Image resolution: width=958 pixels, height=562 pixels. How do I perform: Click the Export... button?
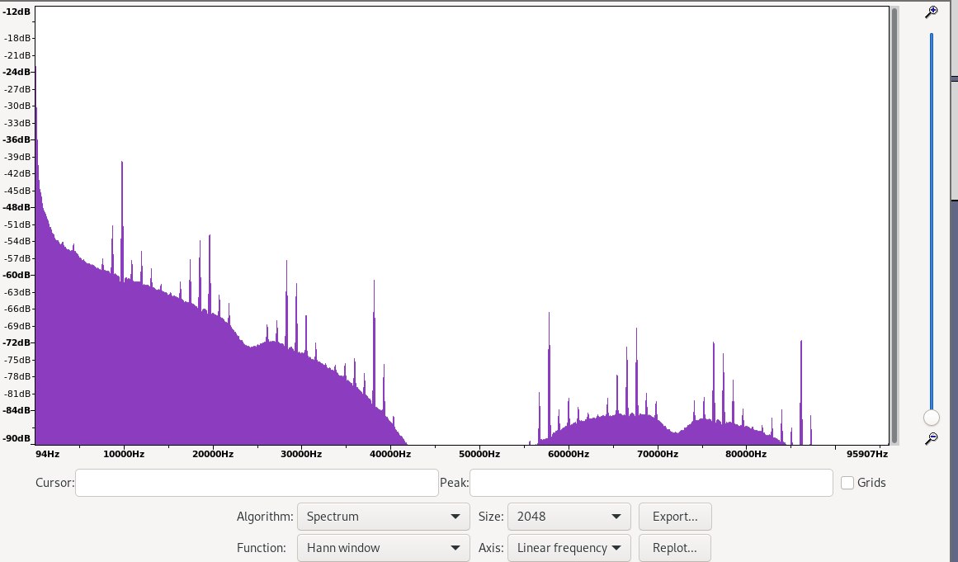point(675,517)
